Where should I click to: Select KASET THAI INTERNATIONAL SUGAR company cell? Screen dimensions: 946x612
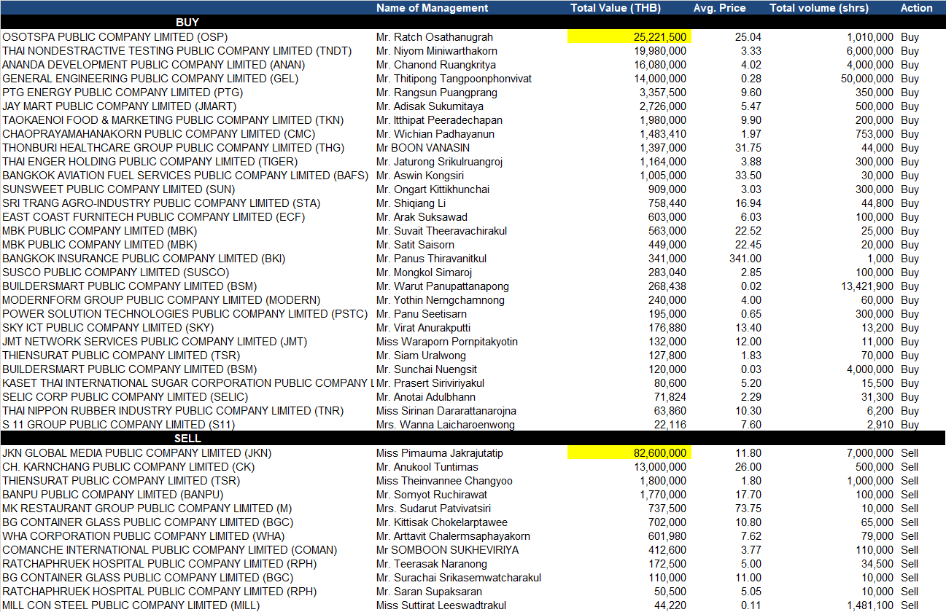pyautogui.click(x=188, y=383)
